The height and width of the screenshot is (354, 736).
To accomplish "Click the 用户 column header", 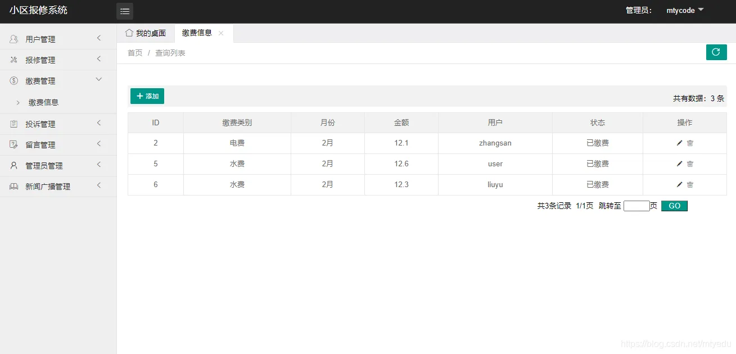I will pos(495,122).
